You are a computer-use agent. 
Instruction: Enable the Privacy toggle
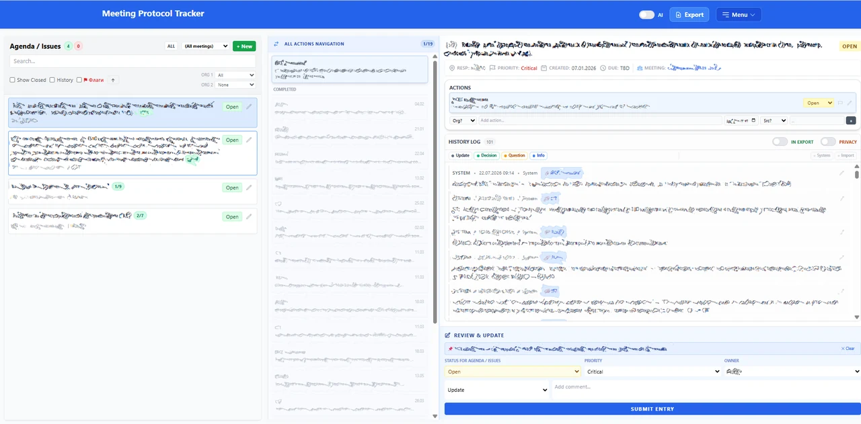coord(828,142)
